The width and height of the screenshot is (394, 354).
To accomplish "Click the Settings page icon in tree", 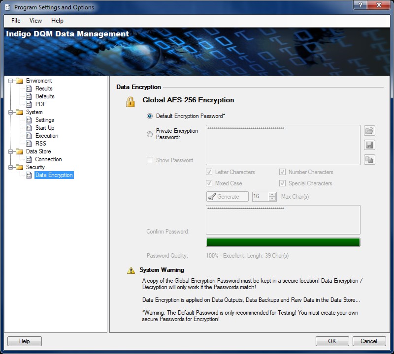I will click(29, 120).
